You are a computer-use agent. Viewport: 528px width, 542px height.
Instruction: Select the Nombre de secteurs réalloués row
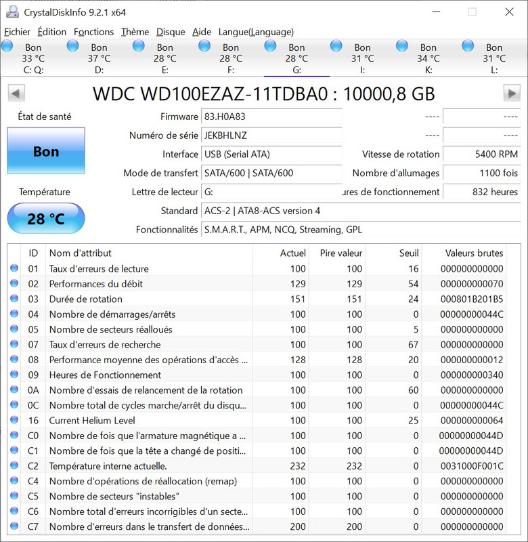click(x=257, y=329)
